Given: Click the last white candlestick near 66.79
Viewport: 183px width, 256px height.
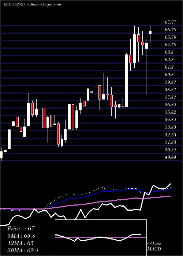Looking at the screenshot, I should click(x=150, y=33).
